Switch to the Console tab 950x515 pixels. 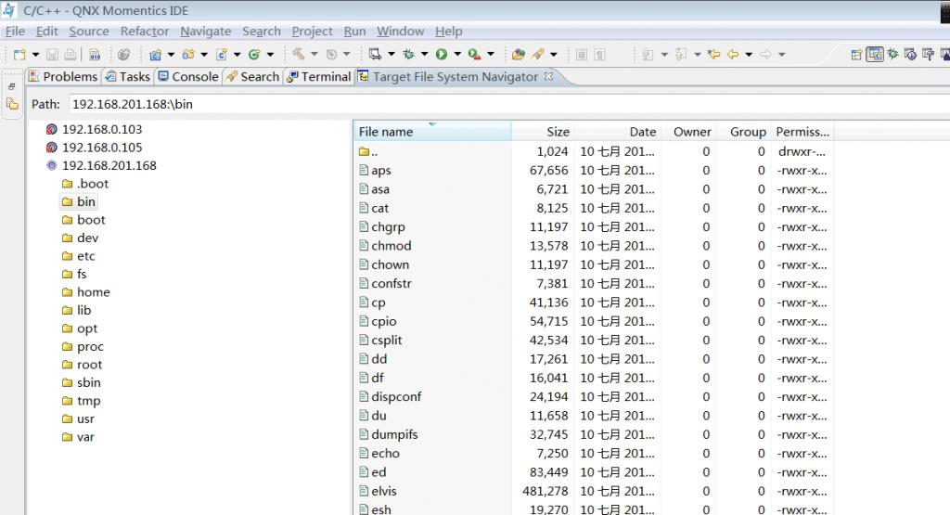187,77
